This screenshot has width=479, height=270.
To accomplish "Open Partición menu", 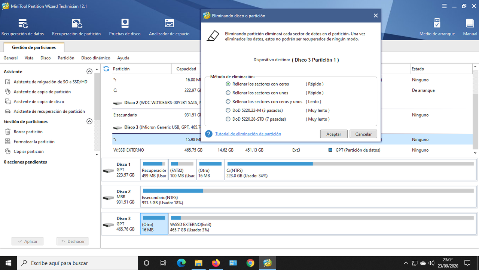I will 66,58.
